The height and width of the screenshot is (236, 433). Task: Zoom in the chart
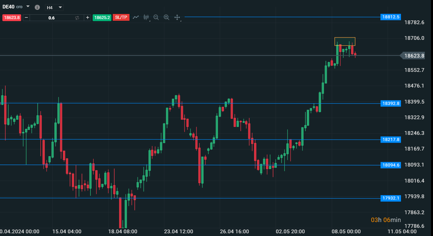click(x=167, y=17)
